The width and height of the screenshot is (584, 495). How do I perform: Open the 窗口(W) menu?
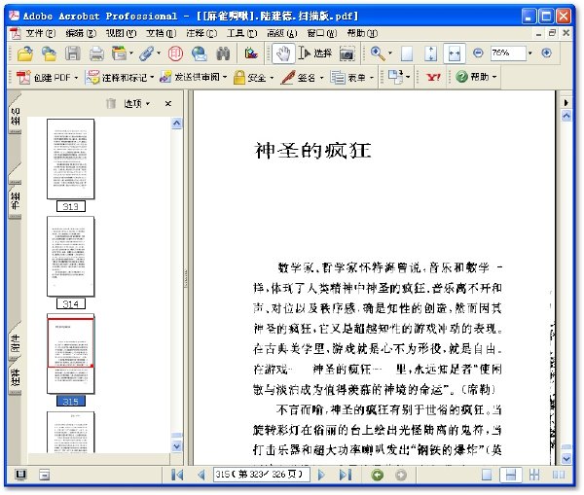click(322, 33)
